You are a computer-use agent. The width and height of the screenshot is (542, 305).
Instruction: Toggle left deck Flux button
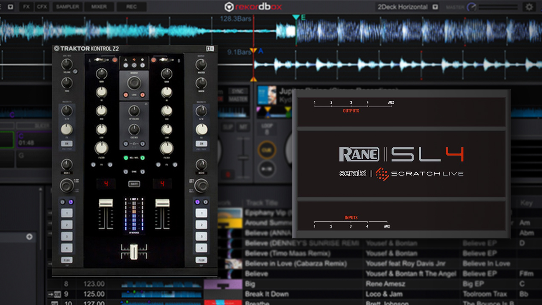coord(66,260)
